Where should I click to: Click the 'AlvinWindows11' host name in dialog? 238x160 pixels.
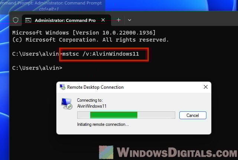(92, 106)
